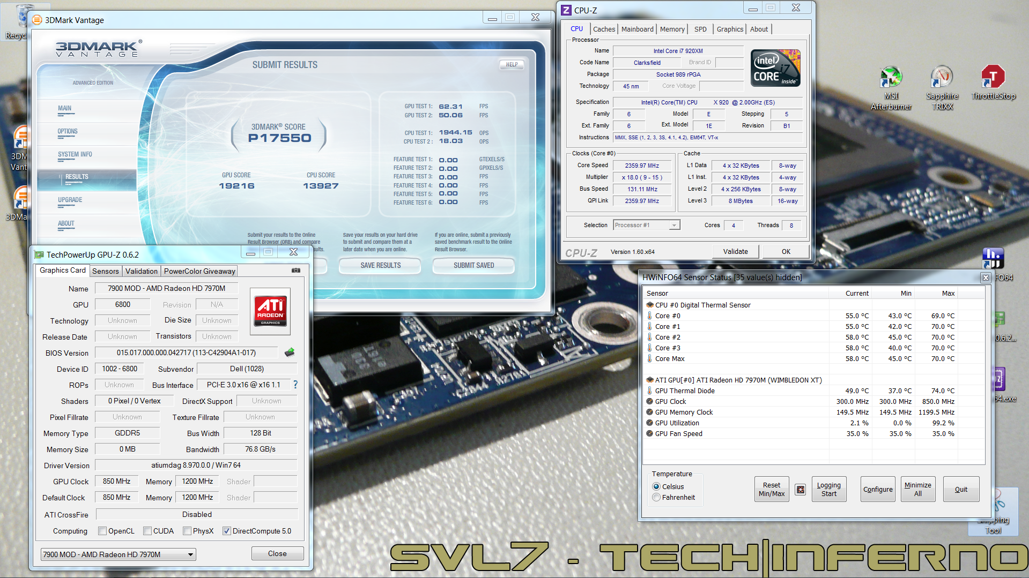1029x578 pixels.
Task: Click the Driver Version field
Action: pyautogui.click(x=196, y=465)
